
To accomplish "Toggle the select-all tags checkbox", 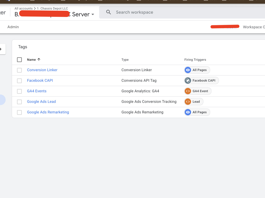I will (19, 60).
